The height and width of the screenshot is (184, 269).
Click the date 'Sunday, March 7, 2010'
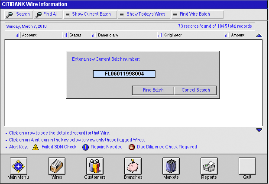tap(26, 26)
